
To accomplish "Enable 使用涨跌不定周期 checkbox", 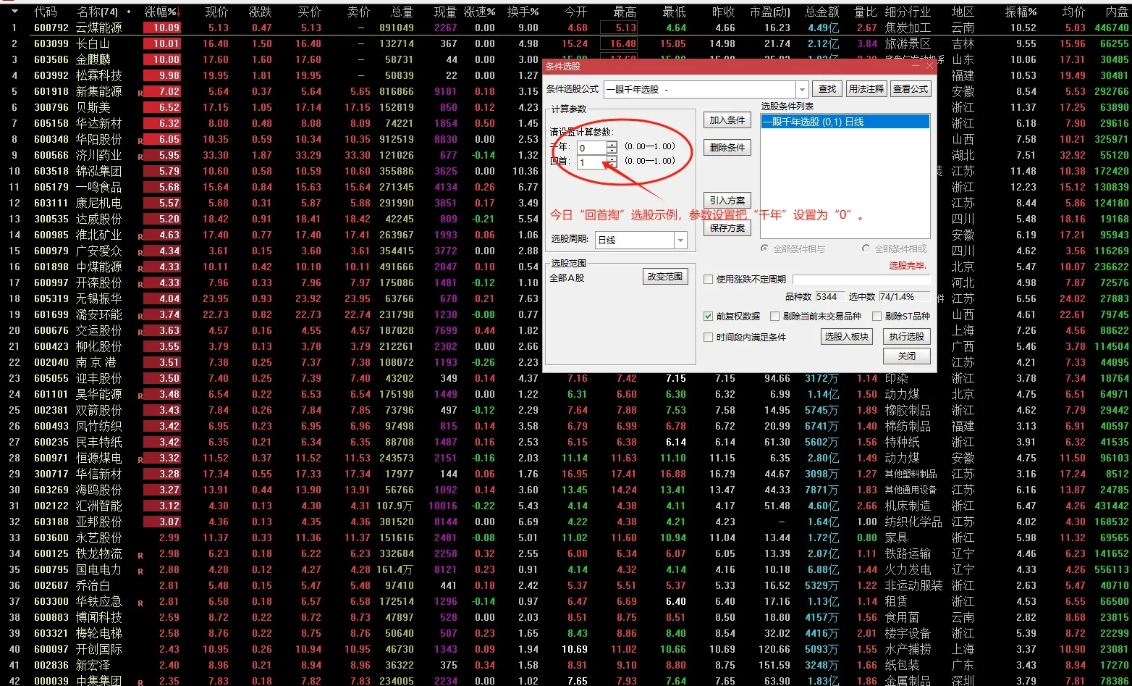I will click(x=709, y=279).
